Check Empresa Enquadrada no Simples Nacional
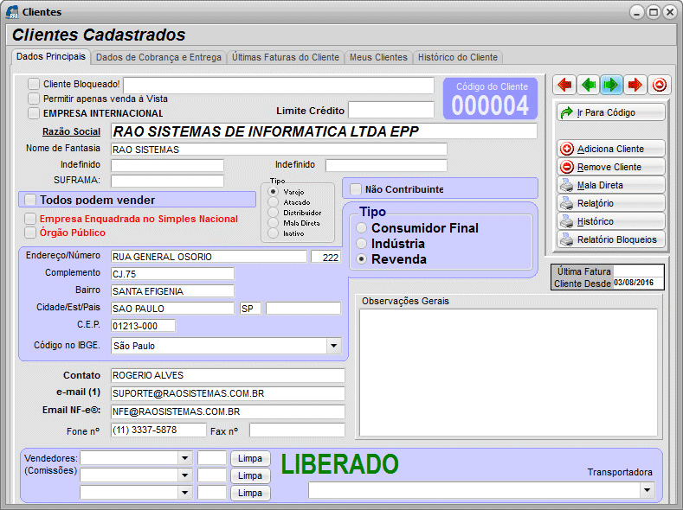Screen dimensions: 683x510 point(30,218)
